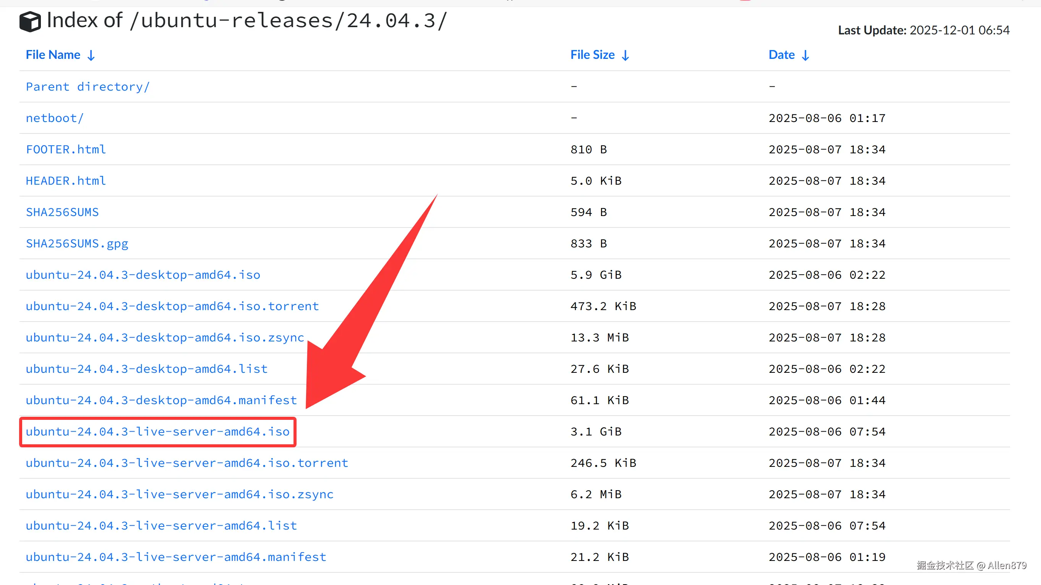Click the date 2025-08-06 01:44
The height and width of the screenshot is (585, 1041).
[x=827, y=400]
